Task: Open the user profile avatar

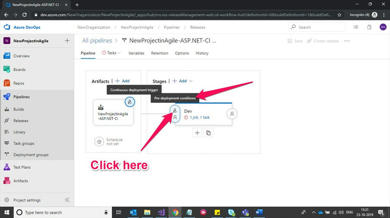Action: (383, 27)
